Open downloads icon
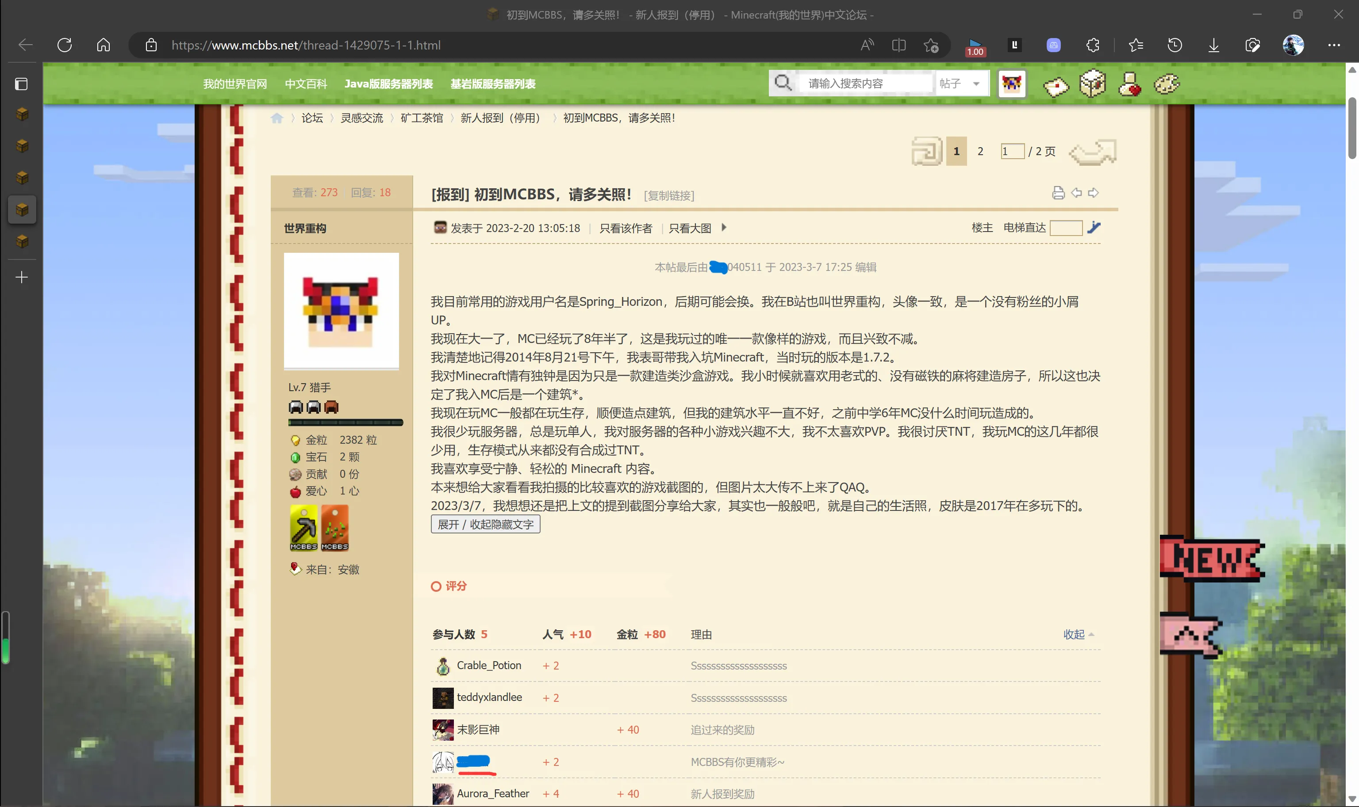 (x=1214, y=45)
